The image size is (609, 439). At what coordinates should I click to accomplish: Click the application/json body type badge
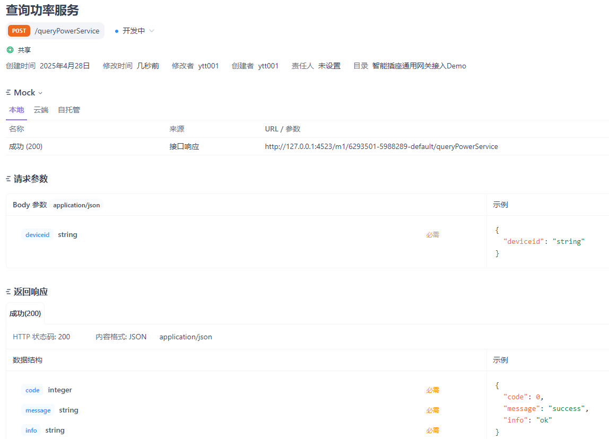76,205
